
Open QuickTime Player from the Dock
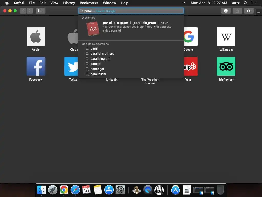point(148,190)
